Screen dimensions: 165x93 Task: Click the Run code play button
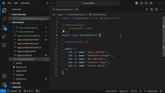(147, 10)
